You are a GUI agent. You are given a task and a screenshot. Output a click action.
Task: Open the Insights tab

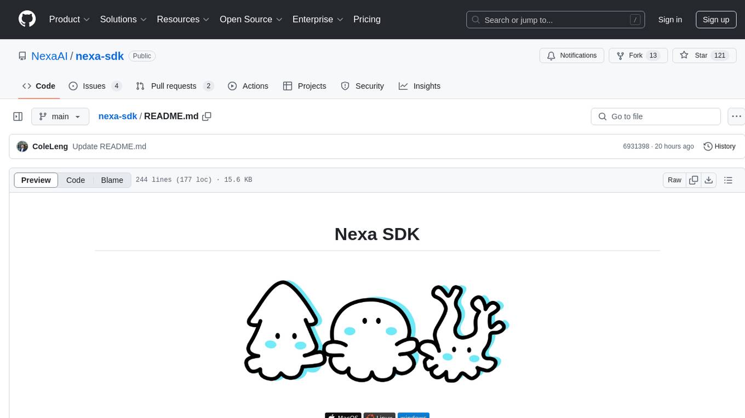[420, 86]
